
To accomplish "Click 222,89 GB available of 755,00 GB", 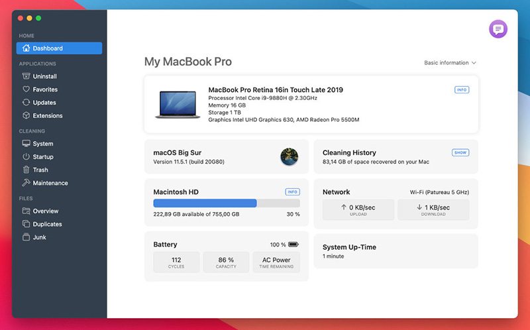I will 196,214.
